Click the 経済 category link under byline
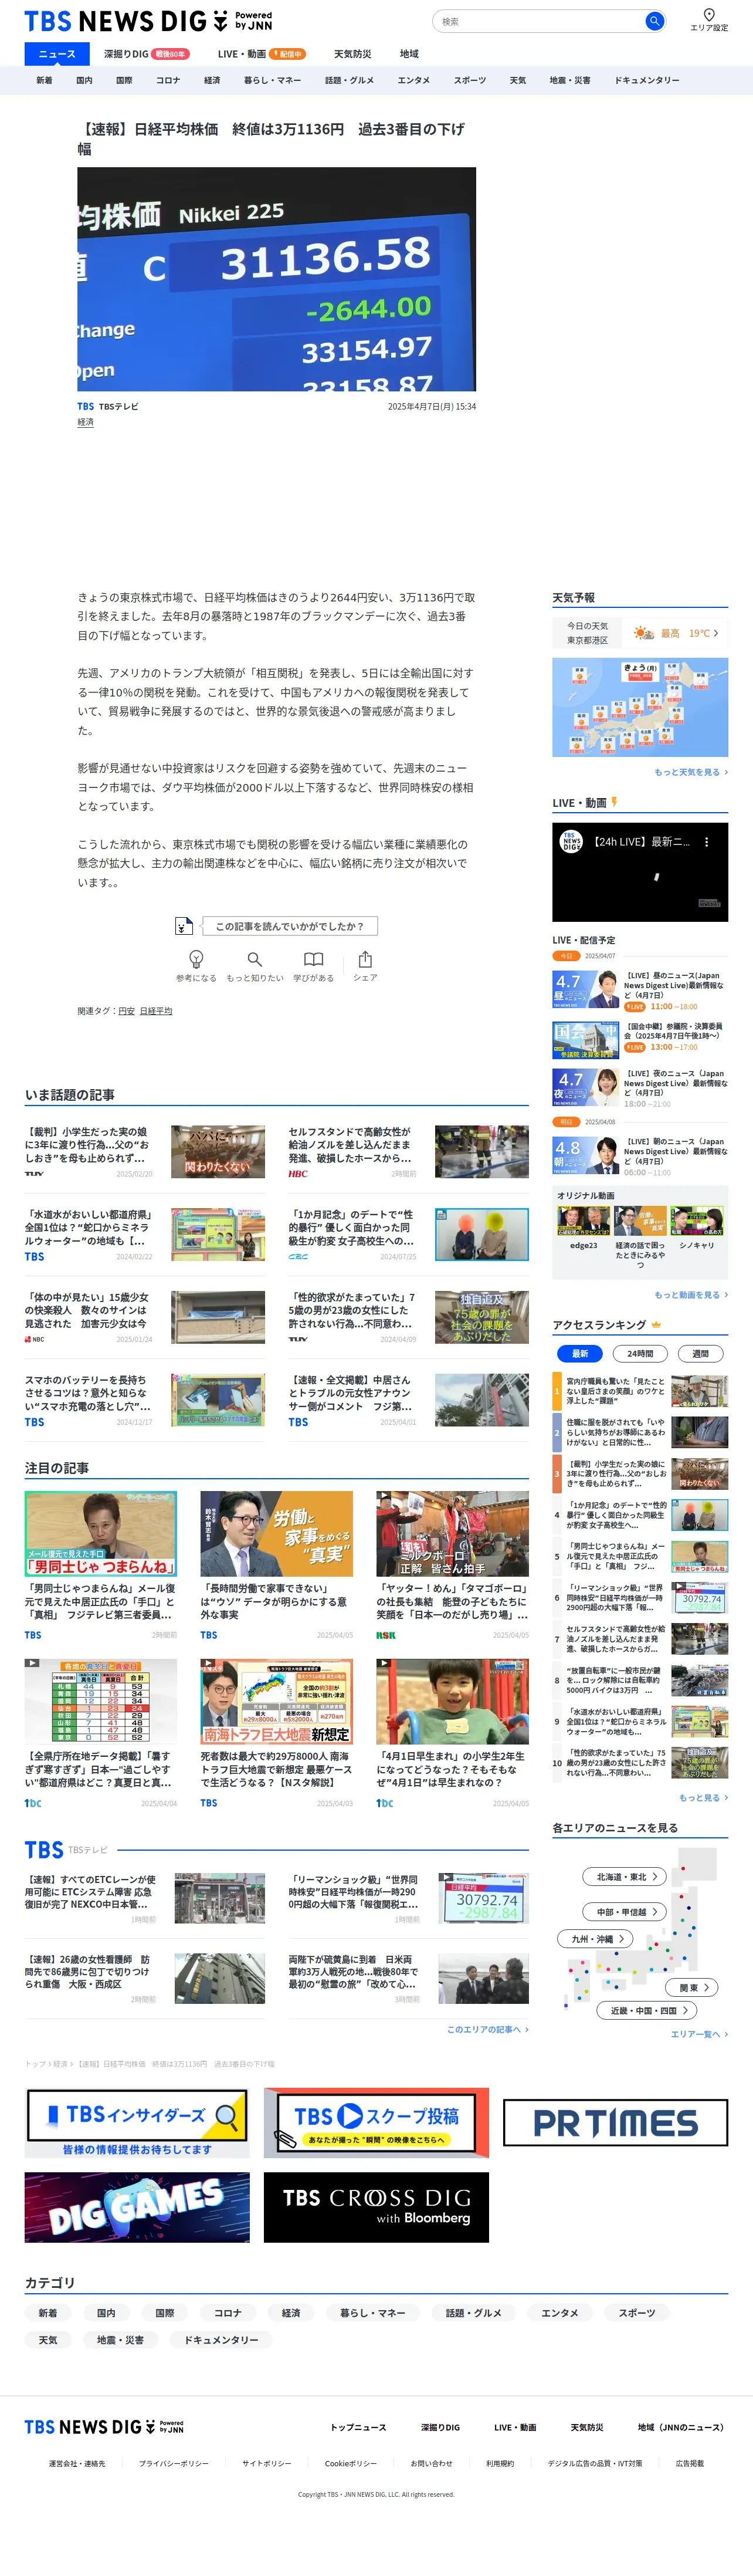753x2576 pixels. [86, 422]
